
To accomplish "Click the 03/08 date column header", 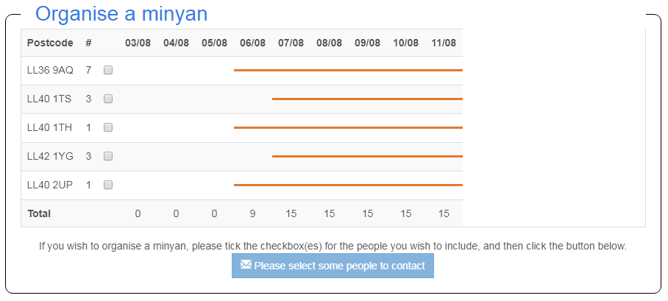I will click(x=138, y=43).
